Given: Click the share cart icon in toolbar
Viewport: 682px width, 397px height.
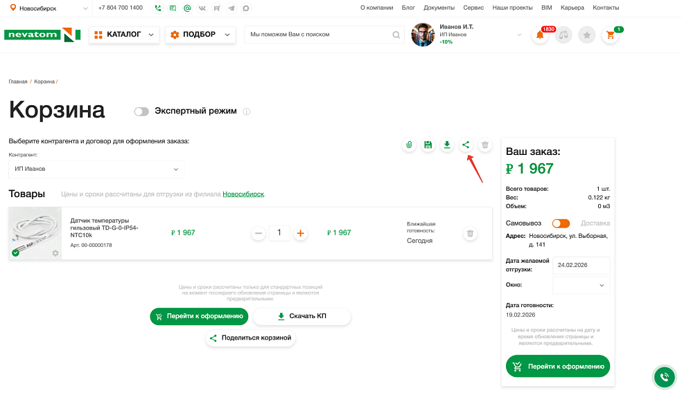Looking at the screenshot, I should [466, 145].
